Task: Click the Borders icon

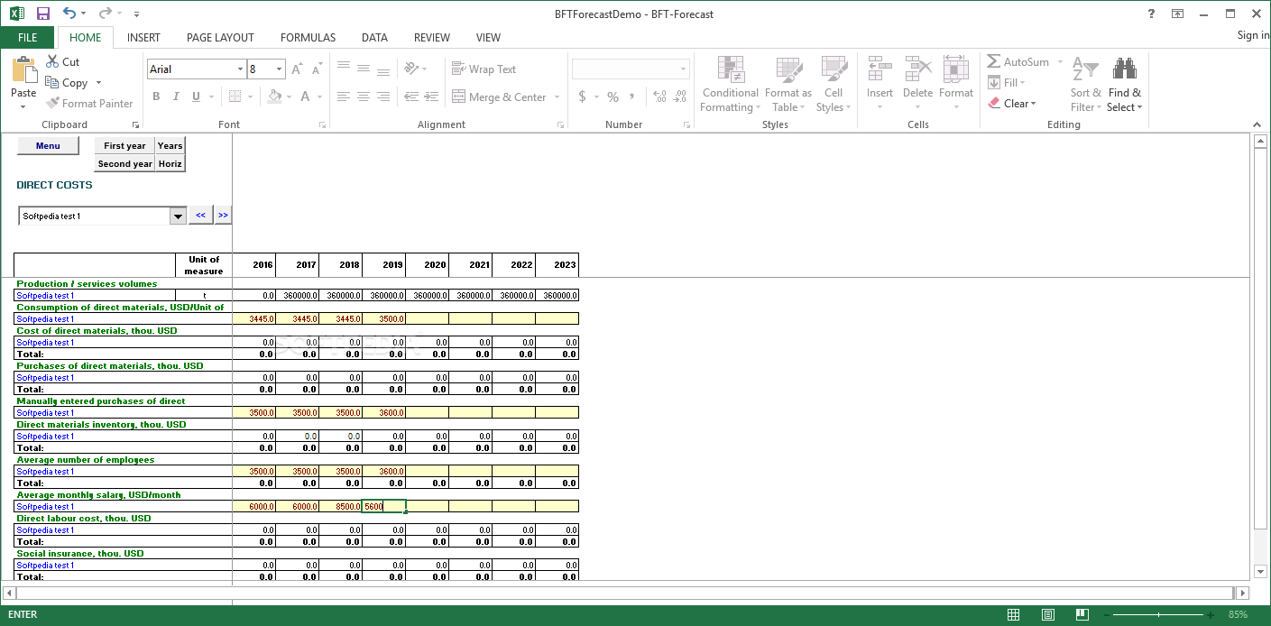Action: [x=235, y=97]
